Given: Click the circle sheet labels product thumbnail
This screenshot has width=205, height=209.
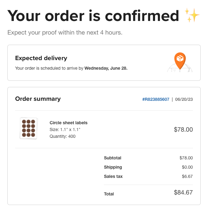Looking at the screenshot, I should [28, 128].
